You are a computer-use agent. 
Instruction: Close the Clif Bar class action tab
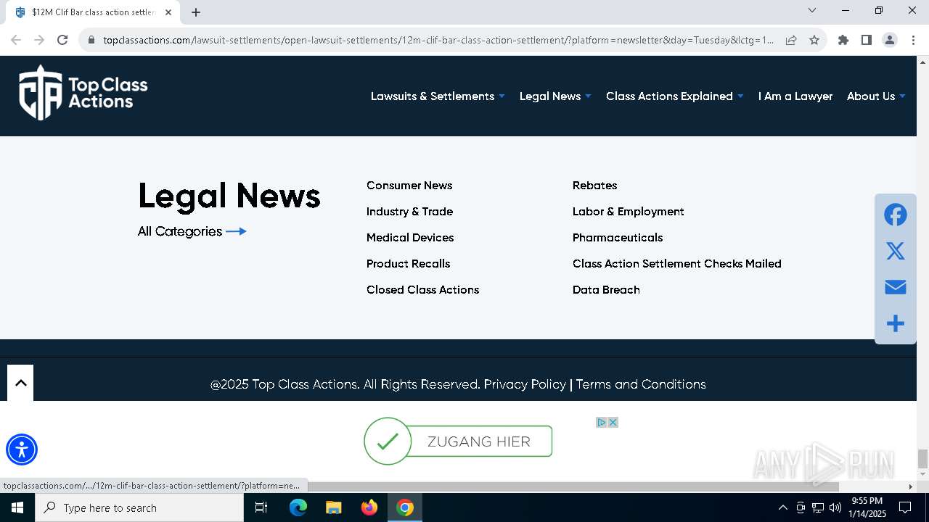click(168, 12)
